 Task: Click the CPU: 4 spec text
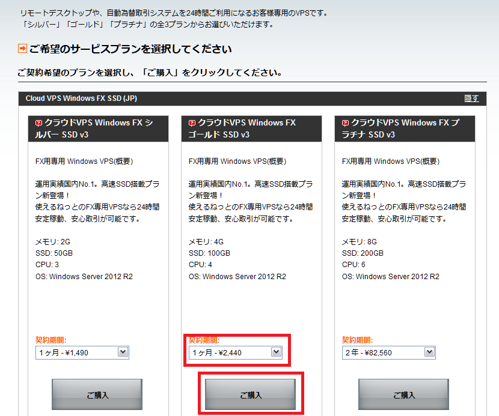(x=200, y=265)
